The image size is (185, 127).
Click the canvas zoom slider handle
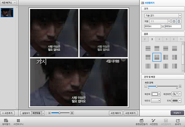pyautogui.click(x=60, y=113)
